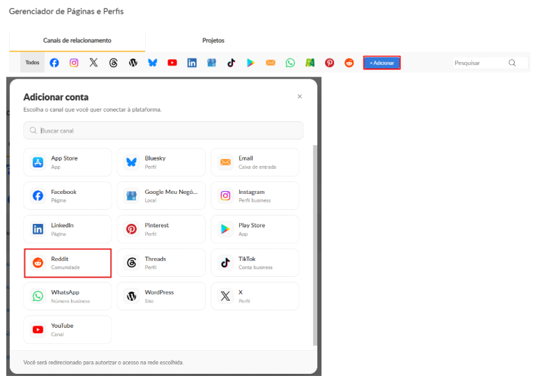Choose Instagram Perfil business card
The height and width of the screenshot is (392, 537).
pyautogui.click(x=255, y=196)
